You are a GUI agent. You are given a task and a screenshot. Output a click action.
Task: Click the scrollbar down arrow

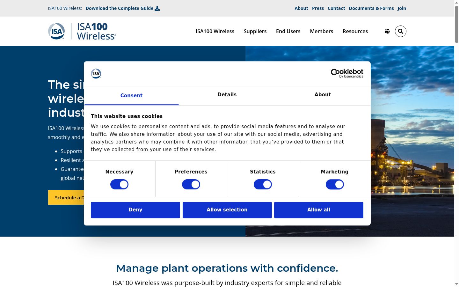[456, 284]
